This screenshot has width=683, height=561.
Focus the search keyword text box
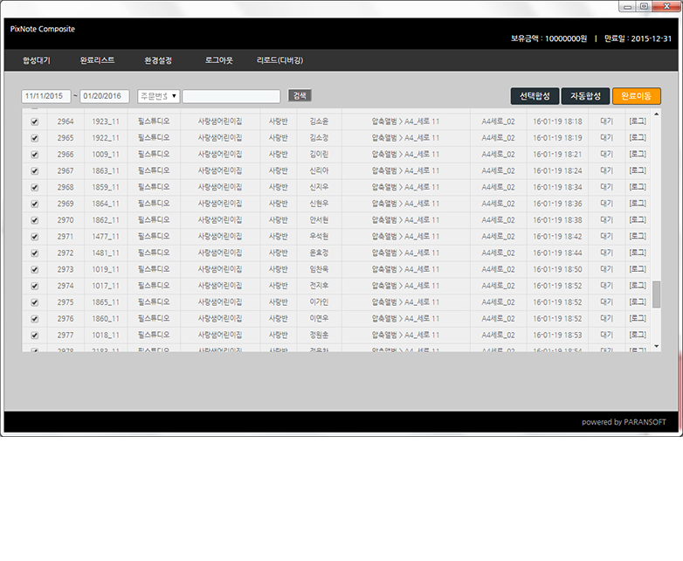tap(231, 96)
